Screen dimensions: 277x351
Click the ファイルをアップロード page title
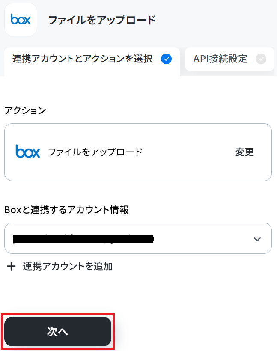[x=102, y=20]
